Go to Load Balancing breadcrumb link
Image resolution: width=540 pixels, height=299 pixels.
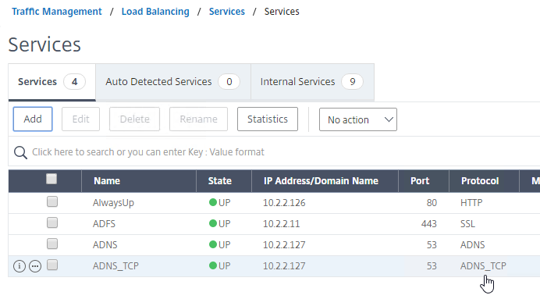coord(155,12)
